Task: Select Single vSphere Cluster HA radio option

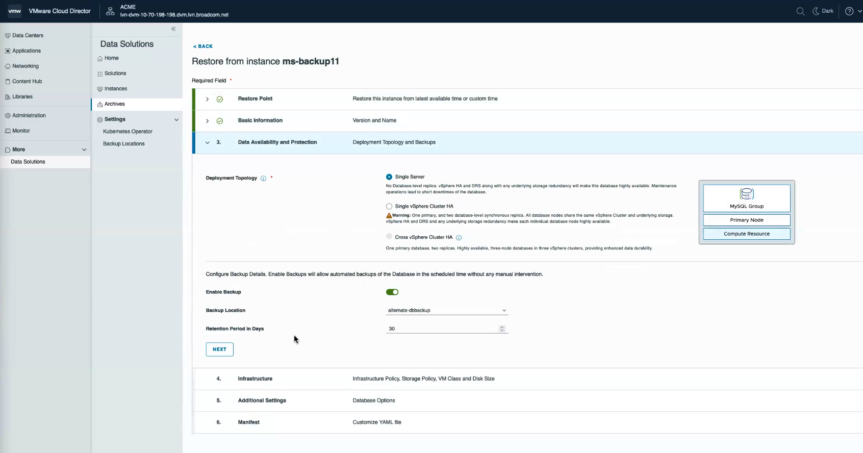Action: [389, 207]
